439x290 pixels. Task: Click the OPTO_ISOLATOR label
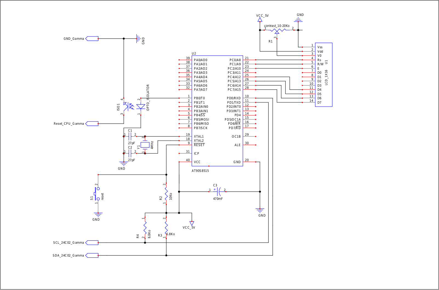pyautogui.click(x=148, y=98)
